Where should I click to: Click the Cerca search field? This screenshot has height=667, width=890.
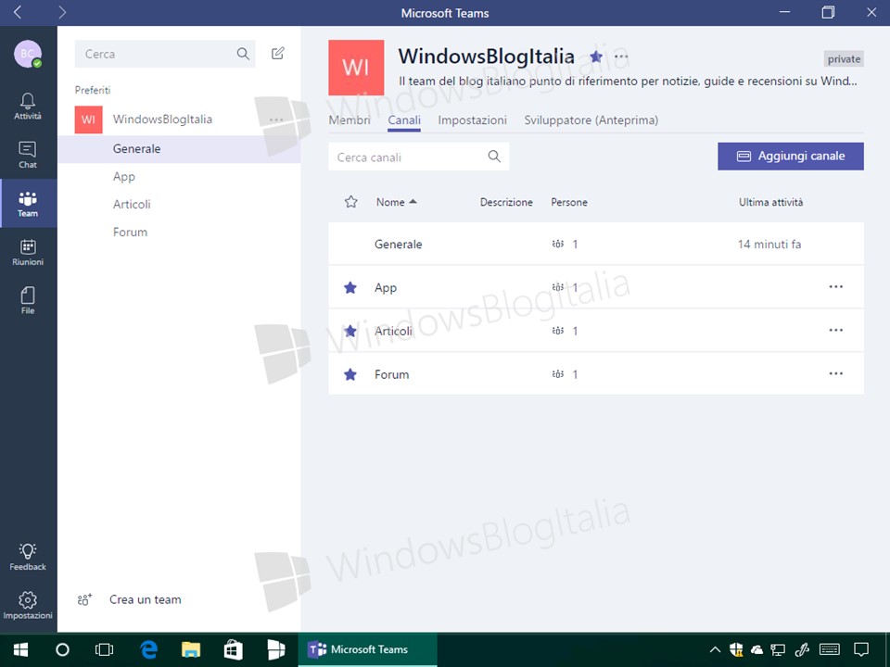(x=165, y=54)
